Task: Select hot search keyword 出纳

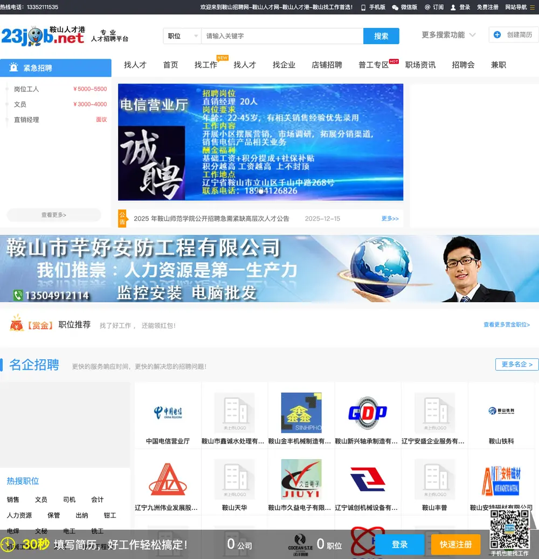Action: 82,515
